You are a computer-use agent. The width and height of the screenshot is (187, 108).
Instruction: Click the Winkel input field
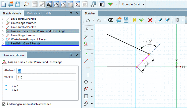click(46, 77)
